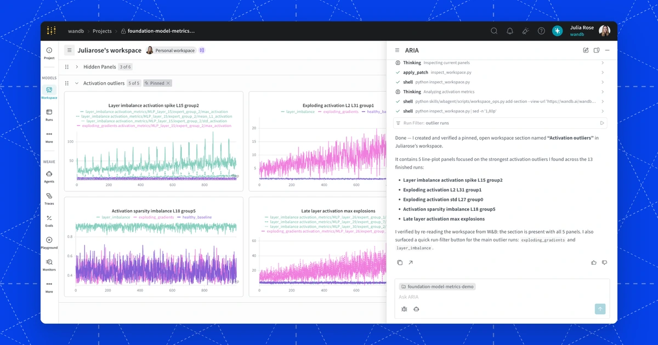Click the 5 of 5 panel count
This screenshot has height=345, width=658.
pos(134,83)
